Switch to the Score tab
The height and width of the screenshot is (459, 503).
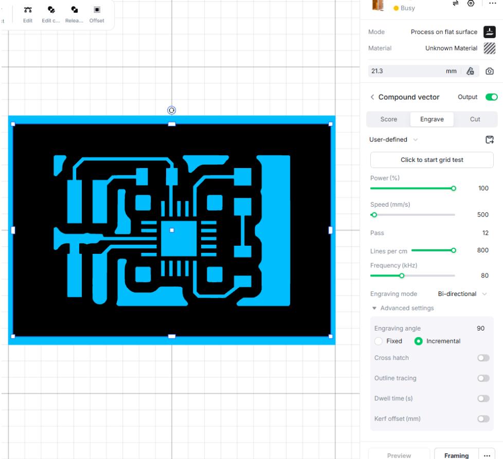coord(388,119)
